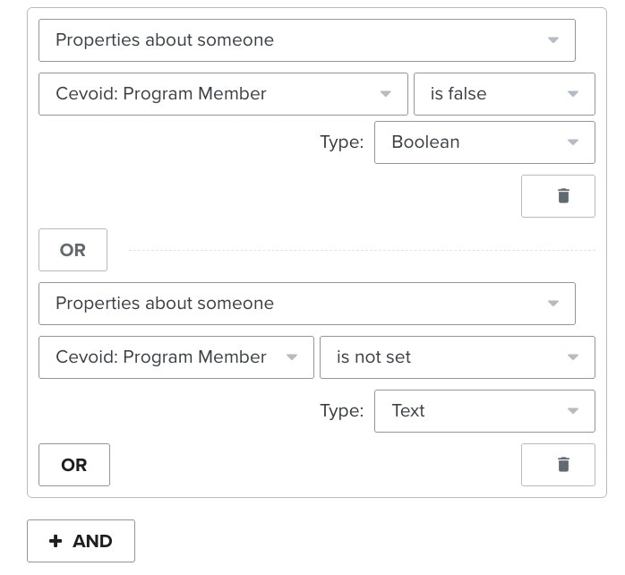The height and width of the screenshot is (575, 625).
Task: Click the arrow in the Boolean type selector
Action: (x=573, y=142)
